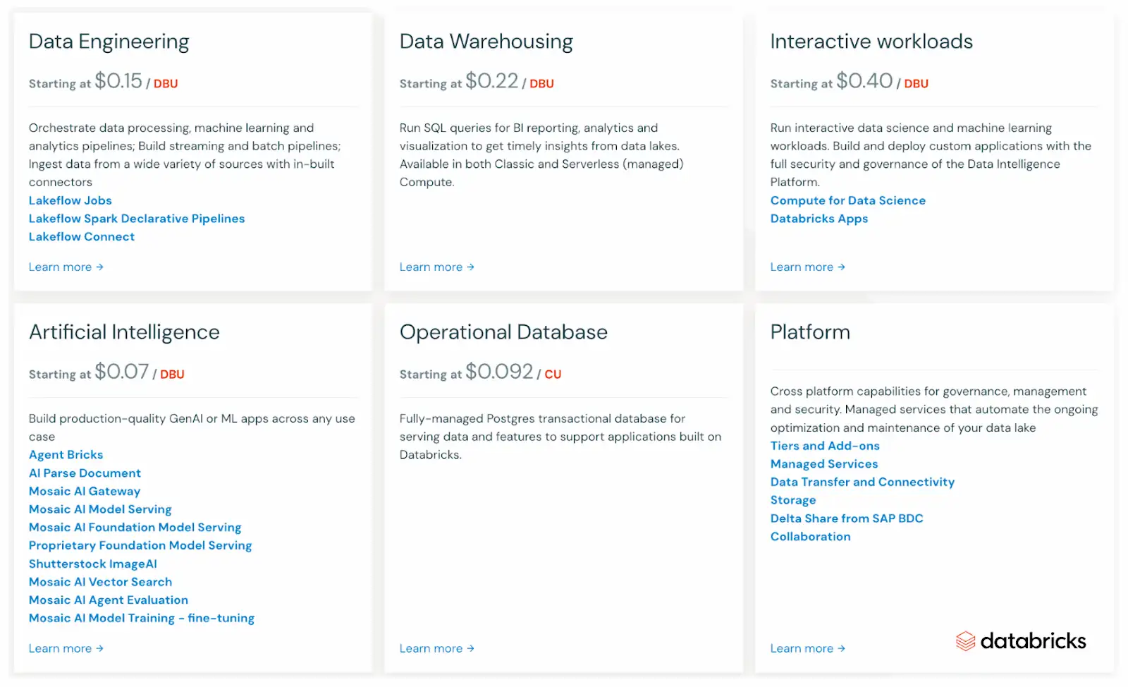Click Mosaic AI Model Serving
The height and width of the screenshot is (687, 1128).
coord(99,509)
